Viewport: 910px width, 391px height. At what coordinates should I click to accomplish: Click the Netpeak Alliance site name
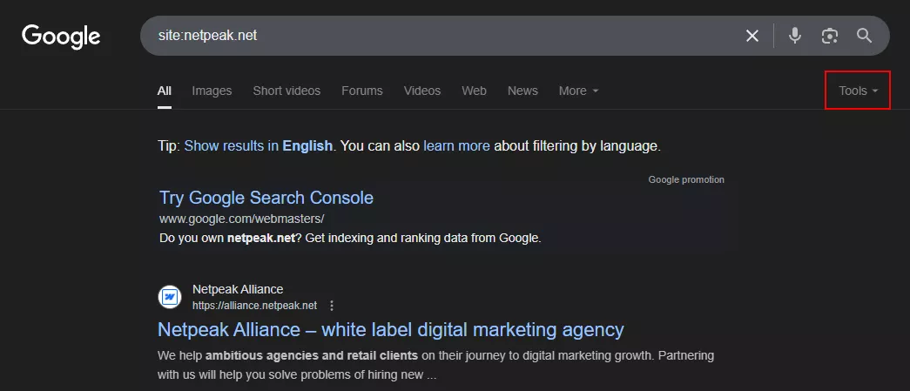click(x=238, y=289)
